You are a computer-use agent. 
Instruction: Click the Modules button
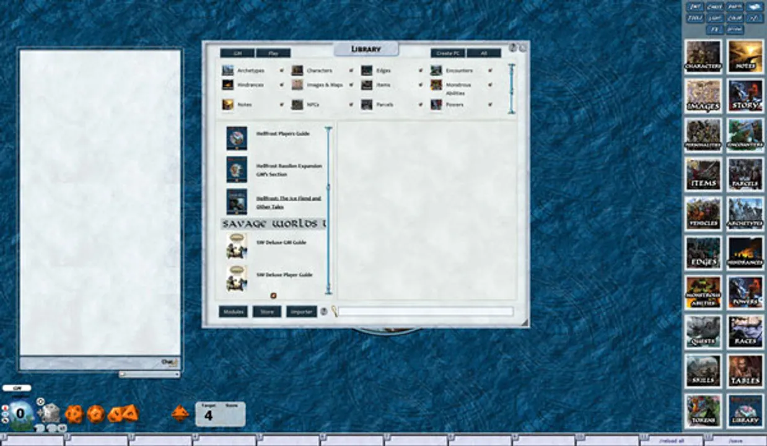coord(234,312)
